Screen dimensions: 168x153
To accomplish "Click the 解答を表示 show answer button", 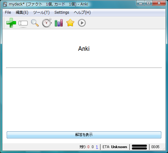I will tap(84, 135).
